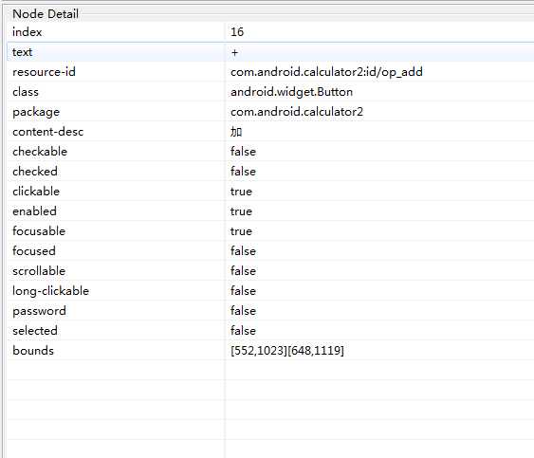Select the content-desc row
Image resolution: width=534 pixels, height=458 pixels.
270,132
